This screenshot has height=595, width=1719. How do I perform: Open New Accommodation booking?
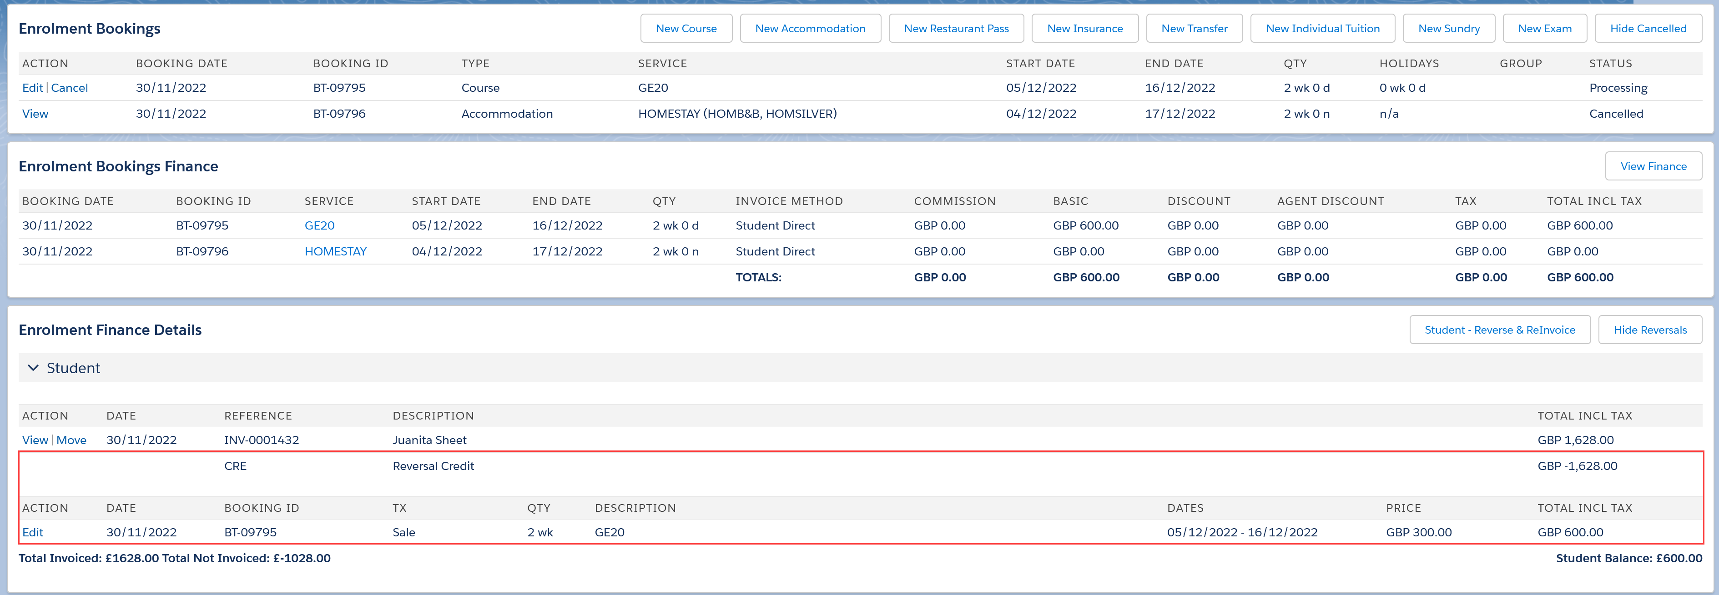[x=809, y=28]
